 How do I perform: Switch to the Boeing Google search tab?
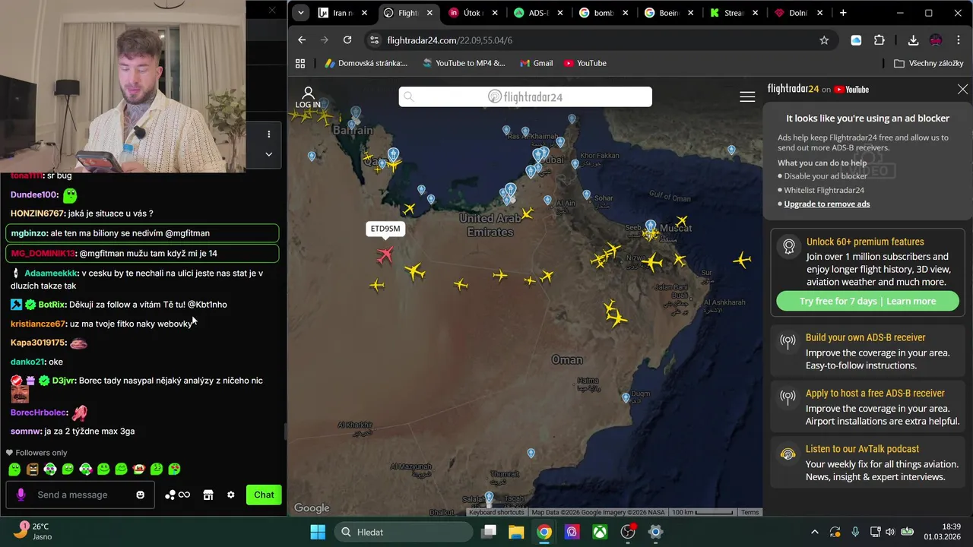[670, 13]
